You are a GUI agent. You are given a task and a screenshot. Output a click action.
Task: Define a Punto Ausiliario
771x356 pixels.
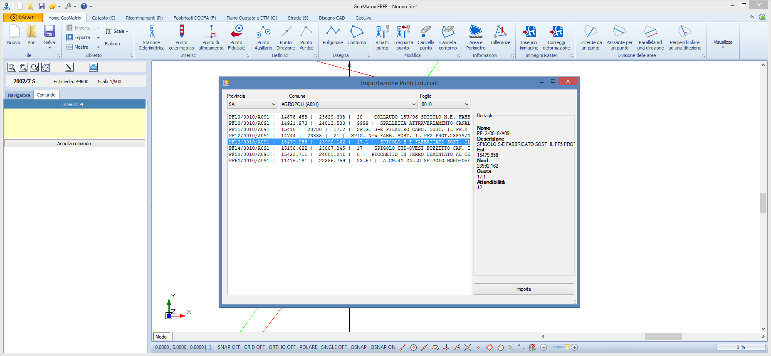click(263, 37)
